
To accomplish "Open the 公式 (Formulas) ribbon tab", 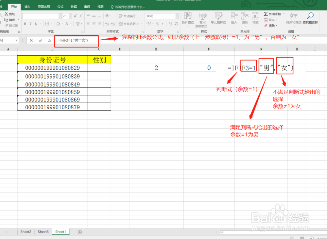I will coord(60,7).
